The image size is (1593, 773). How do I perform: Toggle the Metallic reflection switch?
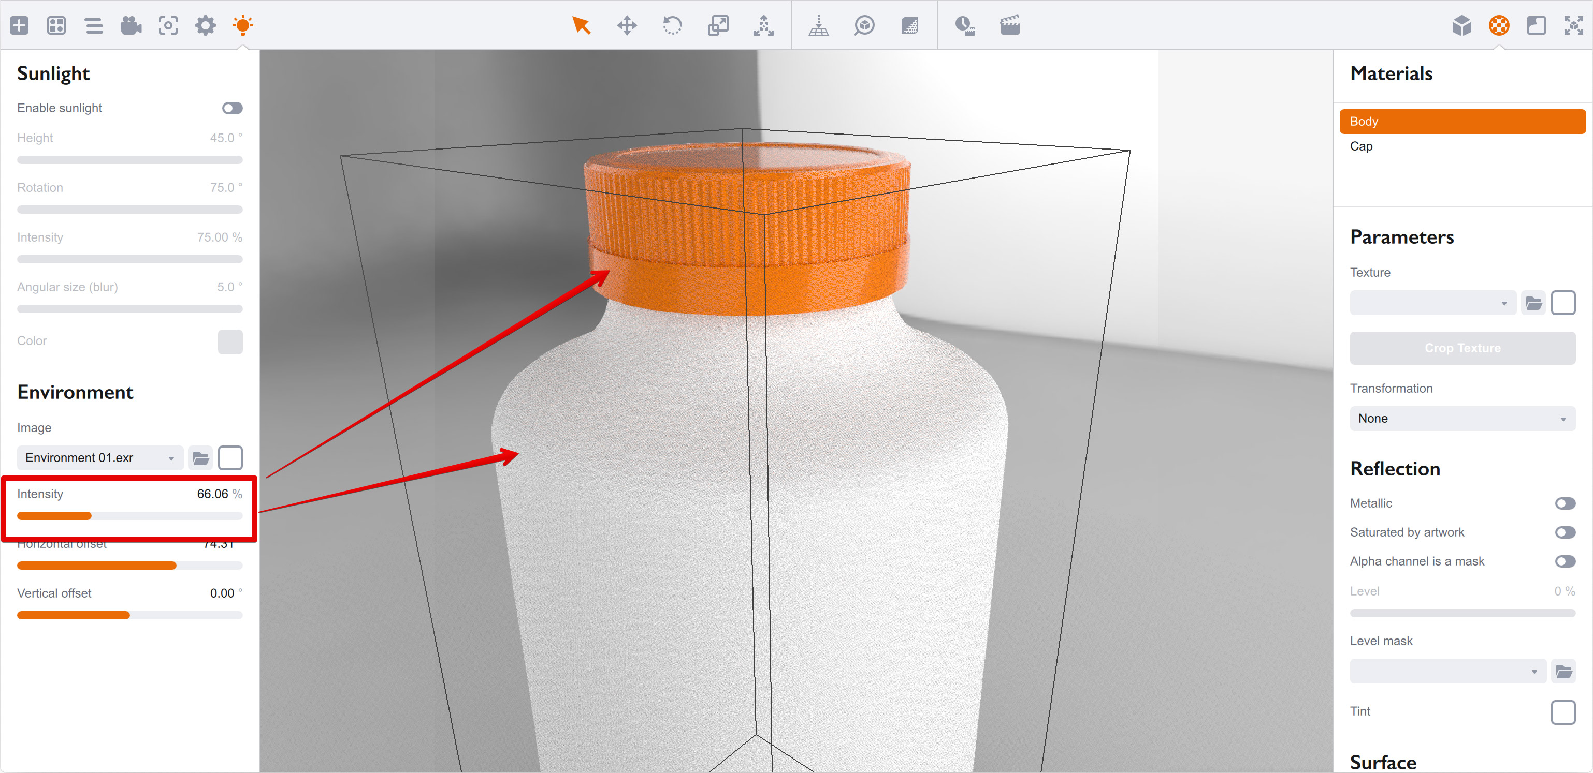1565,503
